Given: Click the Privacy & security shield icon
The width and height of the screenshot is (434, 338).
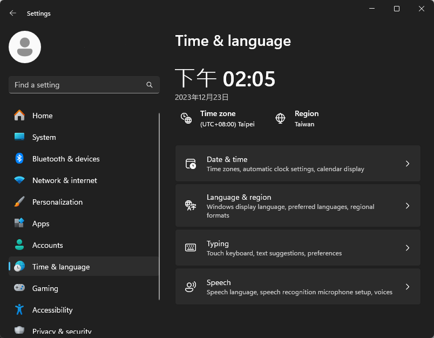Looking at the screenshot, I should (x=19, y=330).
